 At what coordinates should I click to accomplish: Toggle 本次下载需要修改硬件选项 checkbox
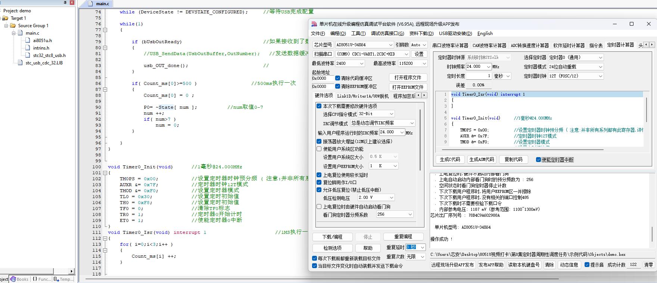319,106
